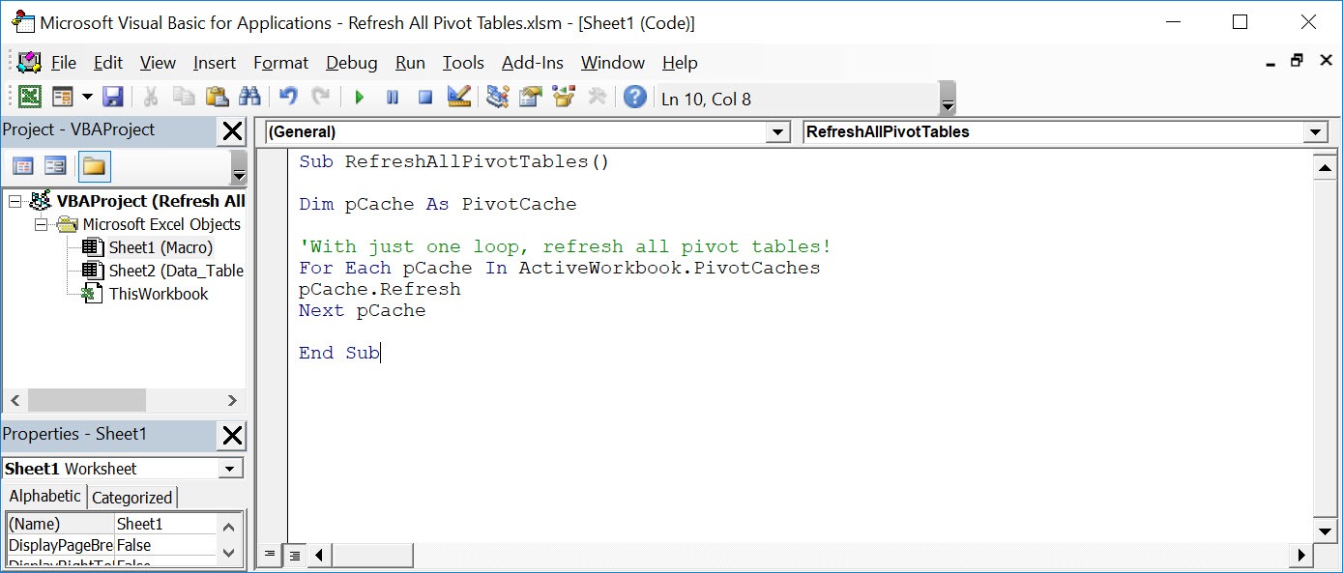
Task: Open the Debug menu
Action: point(351,63)
